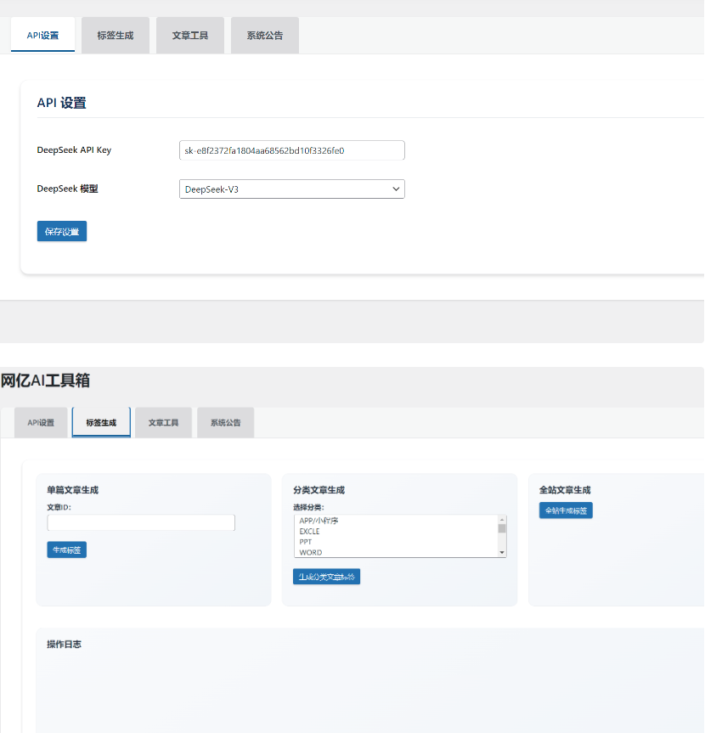
Task: Select the top active API设置 tab
Action: [42, 36]
